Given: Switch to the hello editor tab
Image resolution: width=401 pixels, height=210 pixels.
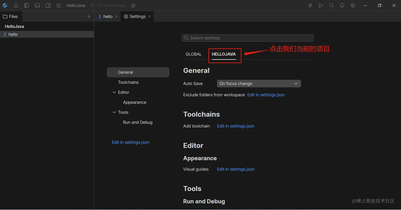Looking at the screenshot, I should pos(107,16).
